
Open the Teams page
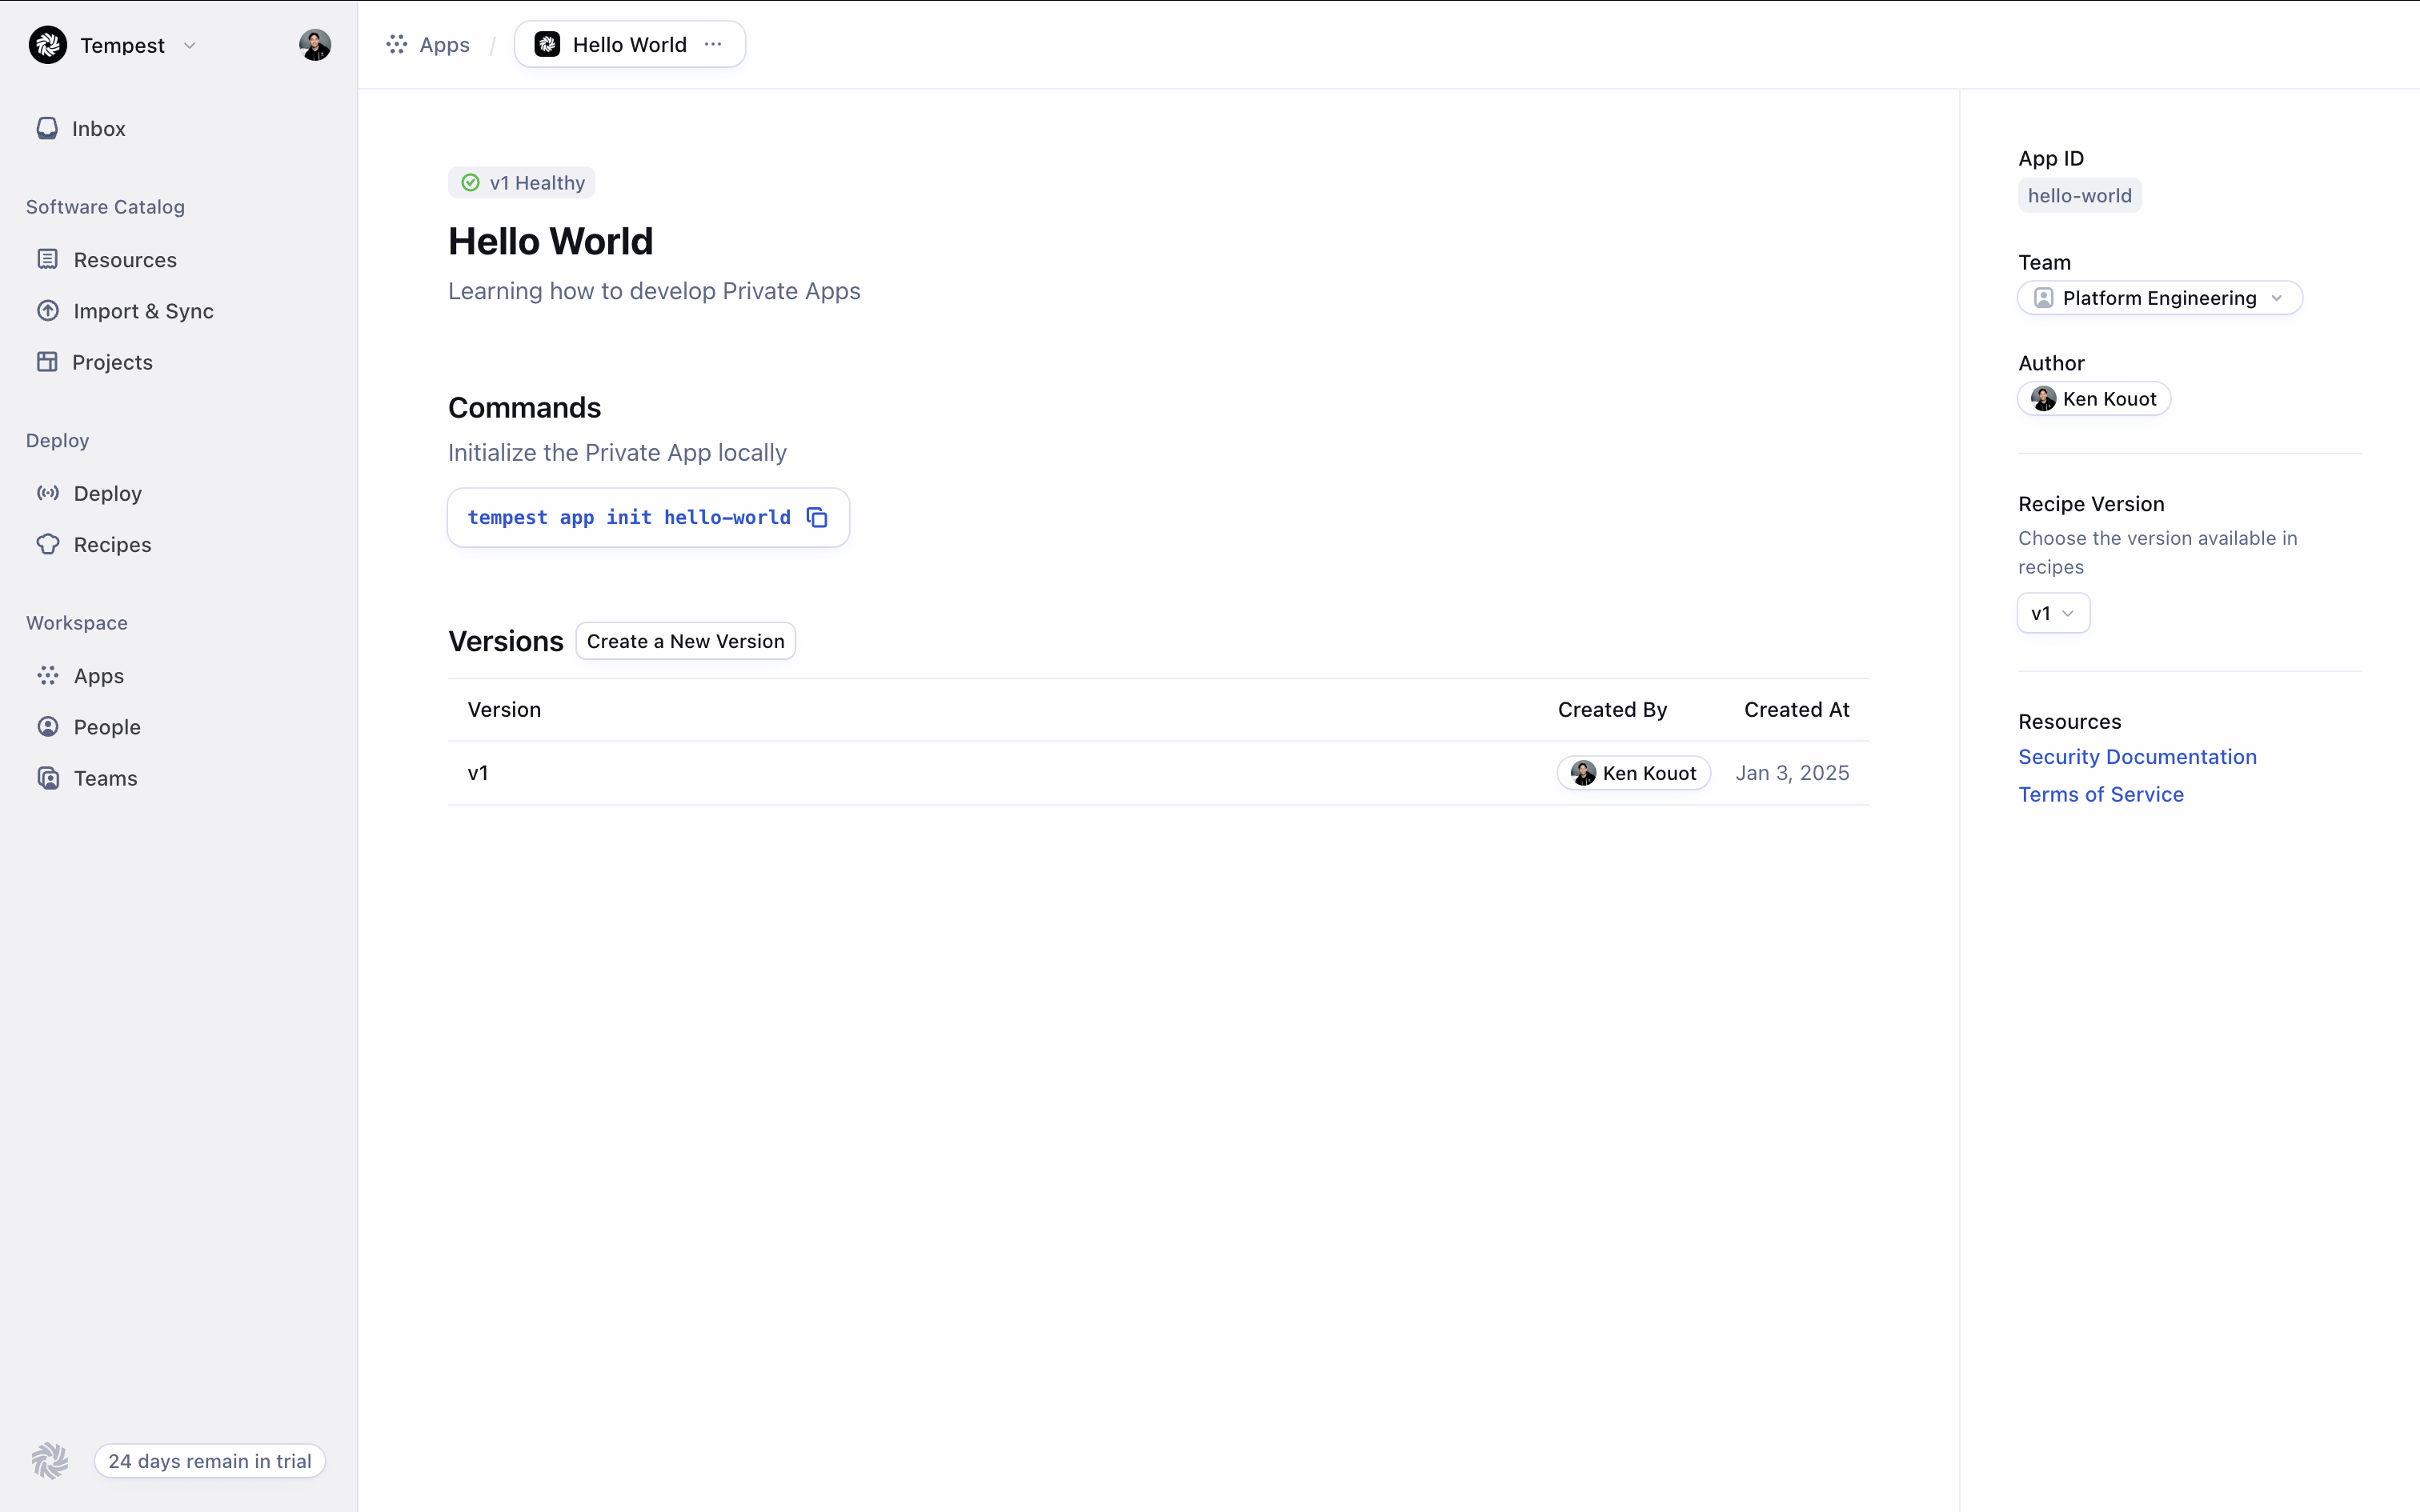click(105, 778)
